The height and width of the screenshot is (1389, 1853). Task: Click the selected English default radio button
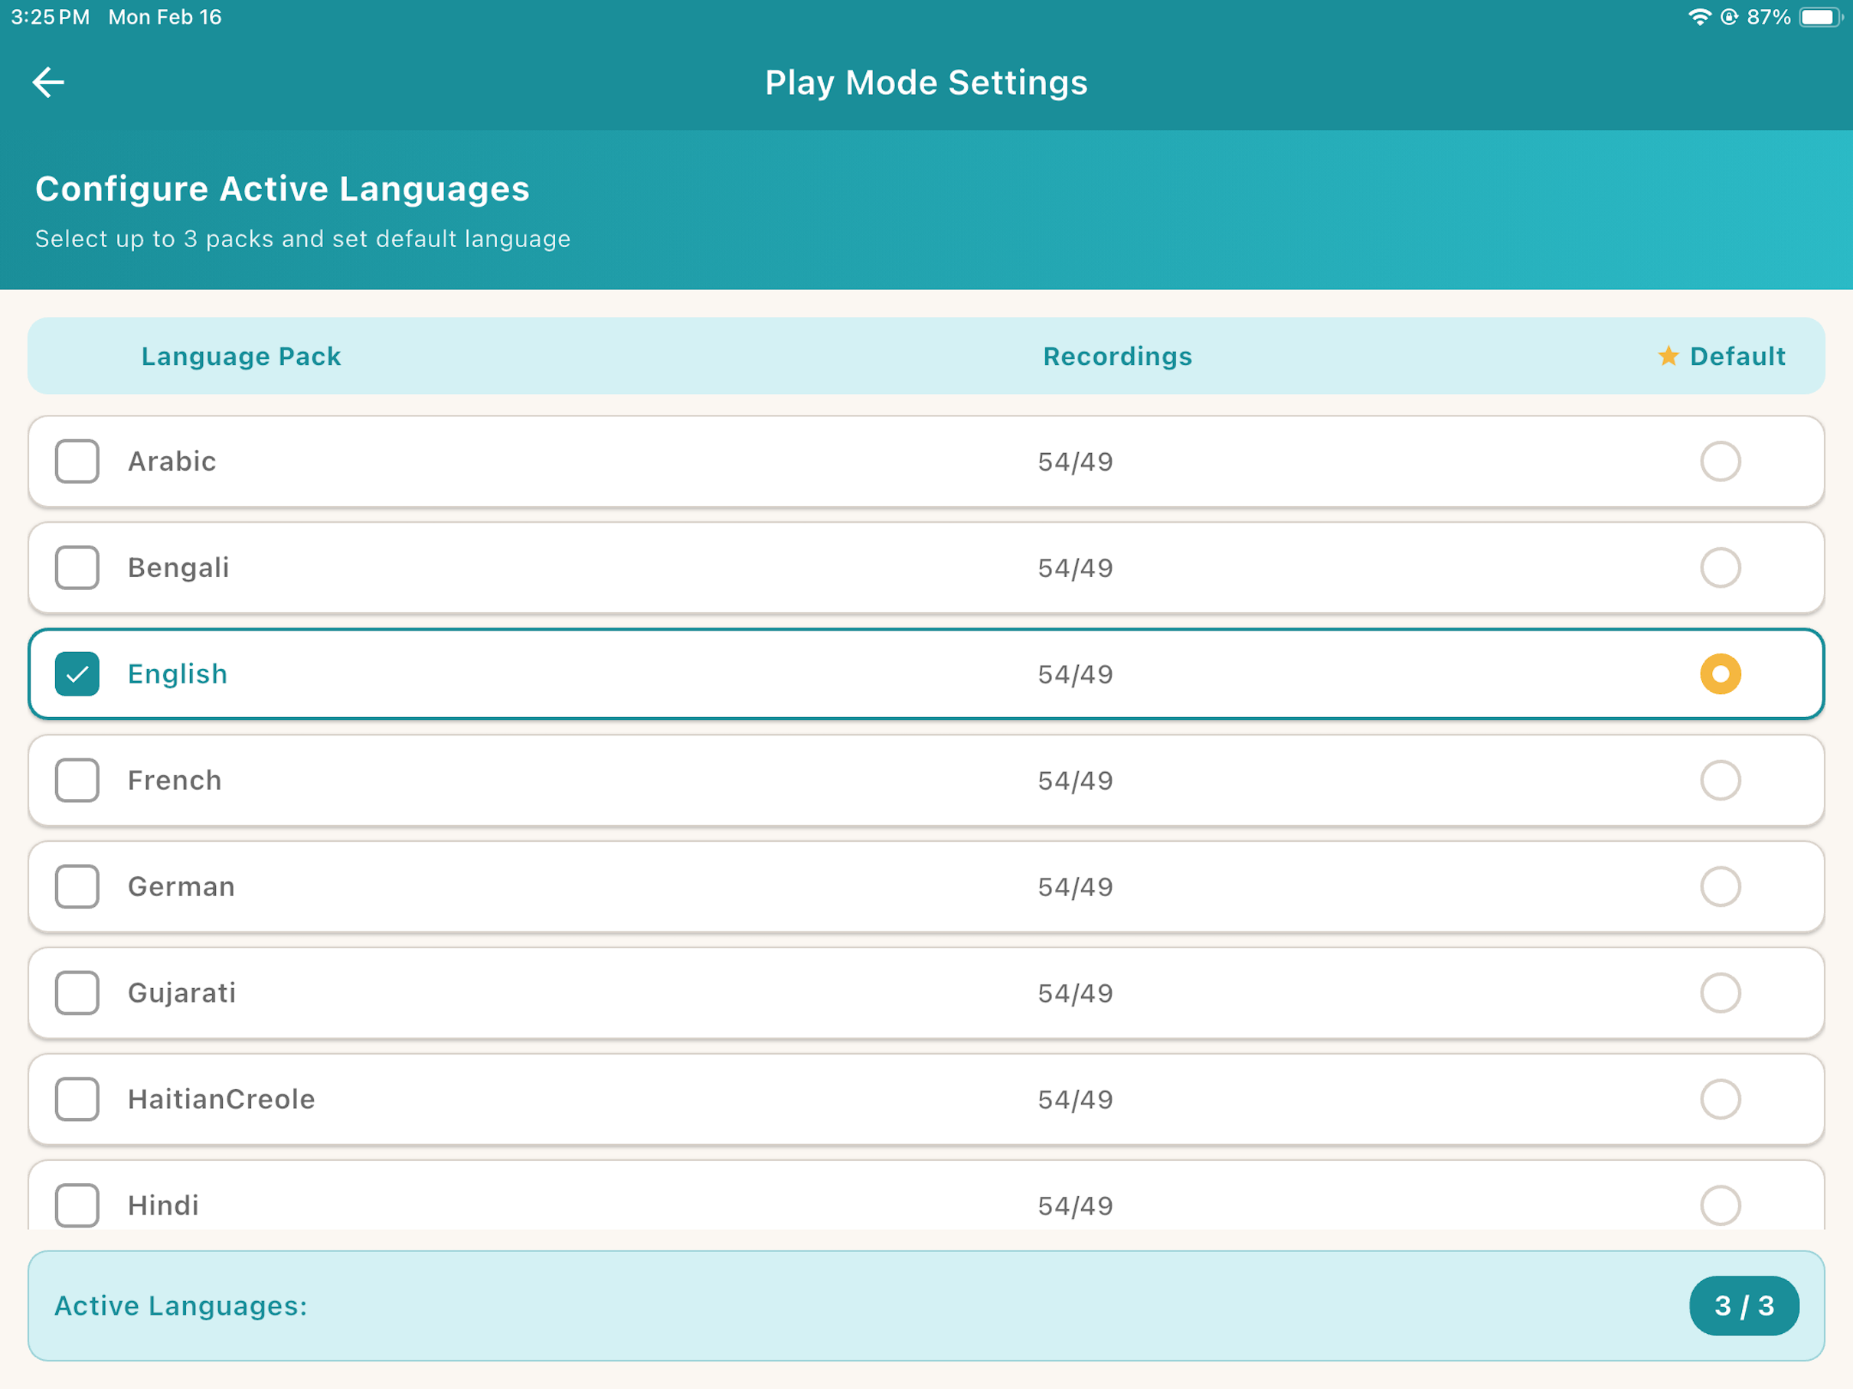point(1721,674)
